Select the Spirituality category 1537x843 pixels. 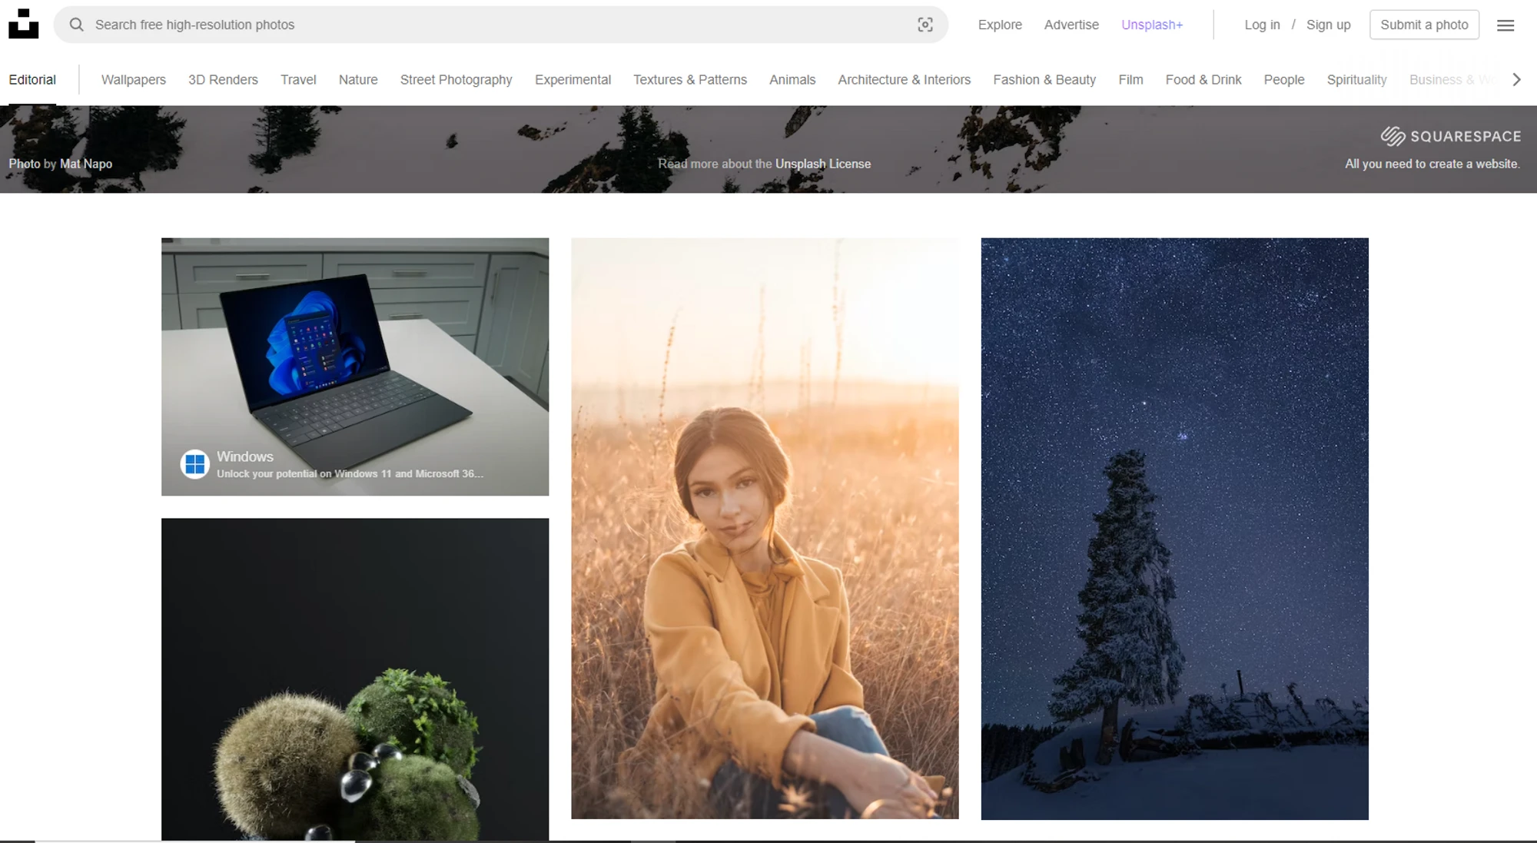1356,79
